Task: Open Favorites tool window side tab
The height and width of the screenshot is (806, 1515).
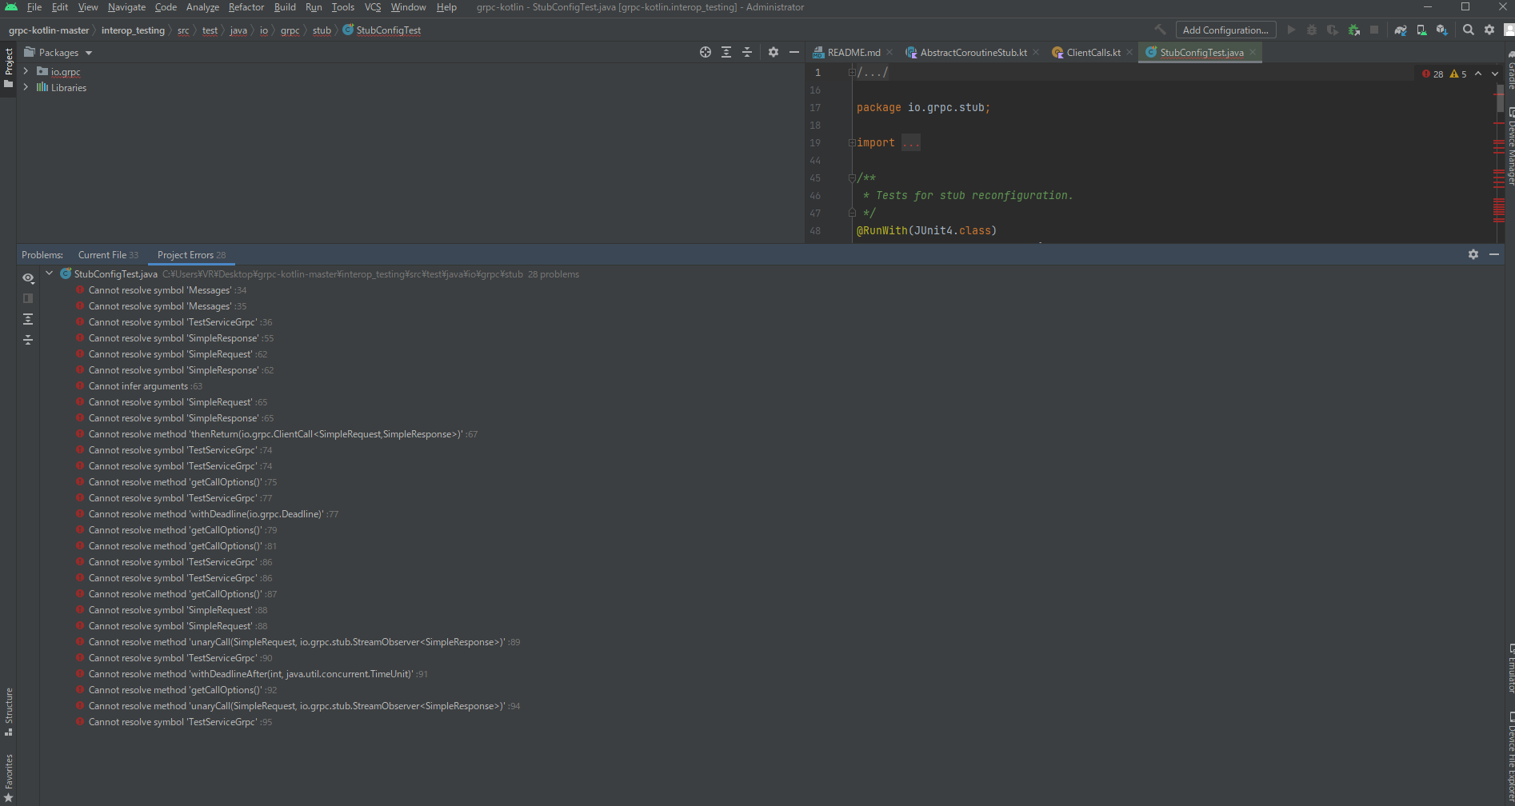Action: click(x=9, y=778)
